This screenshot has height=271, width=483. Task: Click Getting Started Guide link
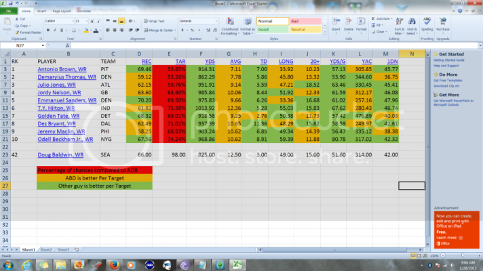coord(449,60)
